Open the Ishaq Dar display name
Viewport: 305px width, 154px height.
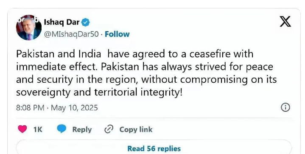point(62,22)
